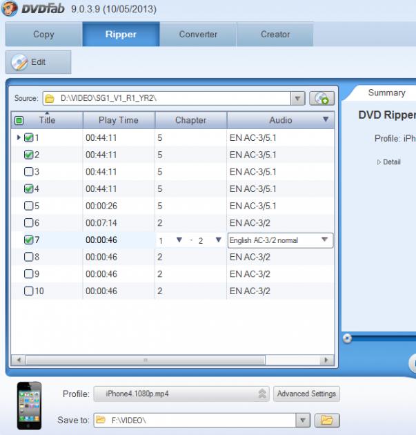Click horizontal scrollbar left arrow
Image resolution: width=416 pixels, height=435 pixels.
coord(19,360)
